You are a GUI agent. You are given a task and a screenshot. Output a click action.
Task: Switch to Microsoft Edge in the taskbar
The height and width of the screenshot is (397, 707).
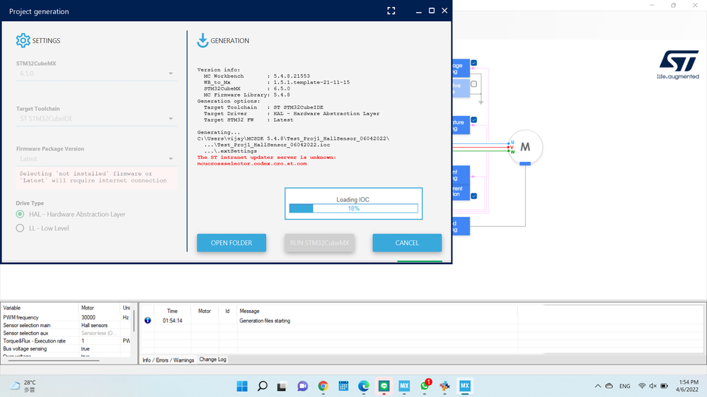tap(364, 386)
